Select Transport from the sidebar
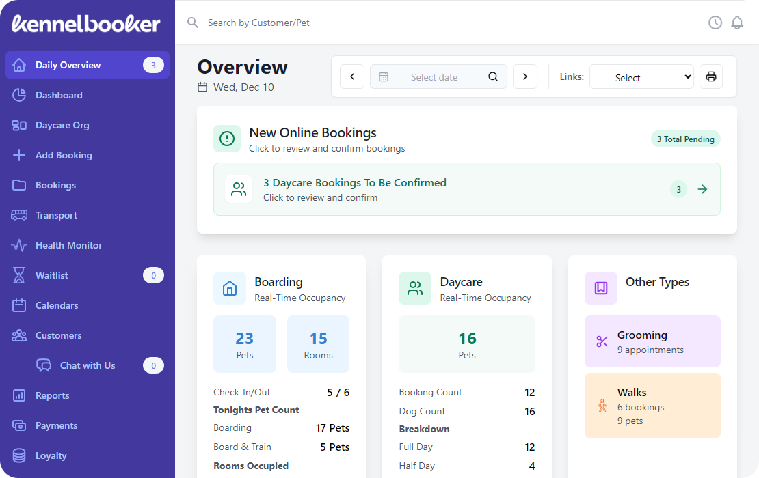759x478 pixels. coord(56,215)
